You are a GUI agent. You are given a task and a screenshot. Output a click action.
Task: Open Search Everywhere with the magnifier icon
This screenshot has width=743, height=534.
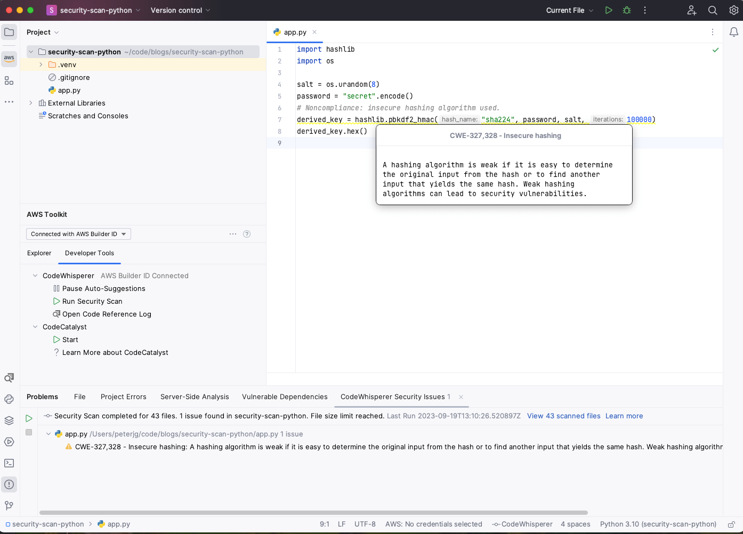tap(712, 10)
